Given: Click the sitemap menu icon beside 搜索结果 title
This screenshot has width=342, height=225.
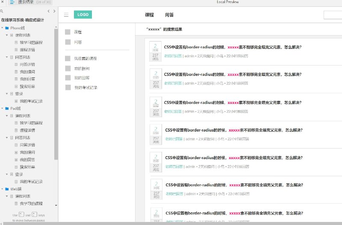Looking at the screenshot, I should tap(12, 3).
